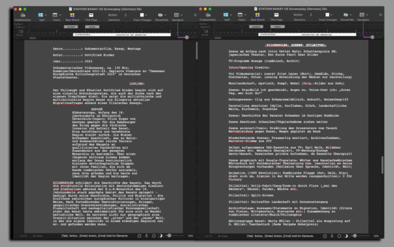Image resolution: width=394 pixels, height=247 pixels.
Task: Adjust story map zoom slider in right window
Action: (372, 37)
